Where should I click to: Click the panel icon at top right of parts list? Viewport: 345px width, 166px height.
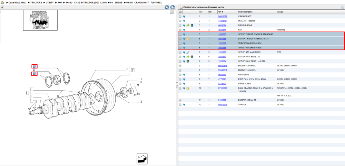(x=342, y=7)
